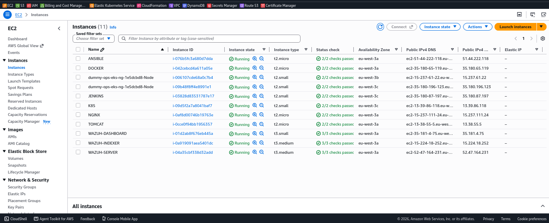Viewport: 549px width, 223px height.
Task: Collapse the Images navigation section
Action: pyautogui.click(x=4, y=130)
